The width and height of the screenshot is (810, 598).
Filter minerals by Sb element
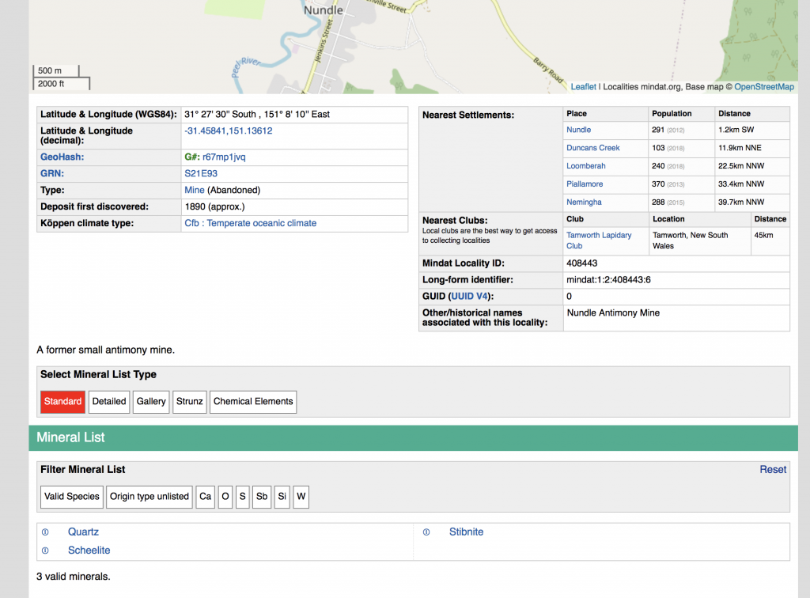[262, 497]
